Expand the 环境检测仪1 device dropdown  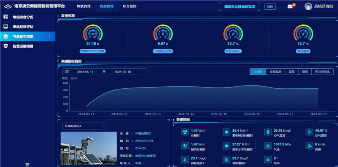coord(84,126)
